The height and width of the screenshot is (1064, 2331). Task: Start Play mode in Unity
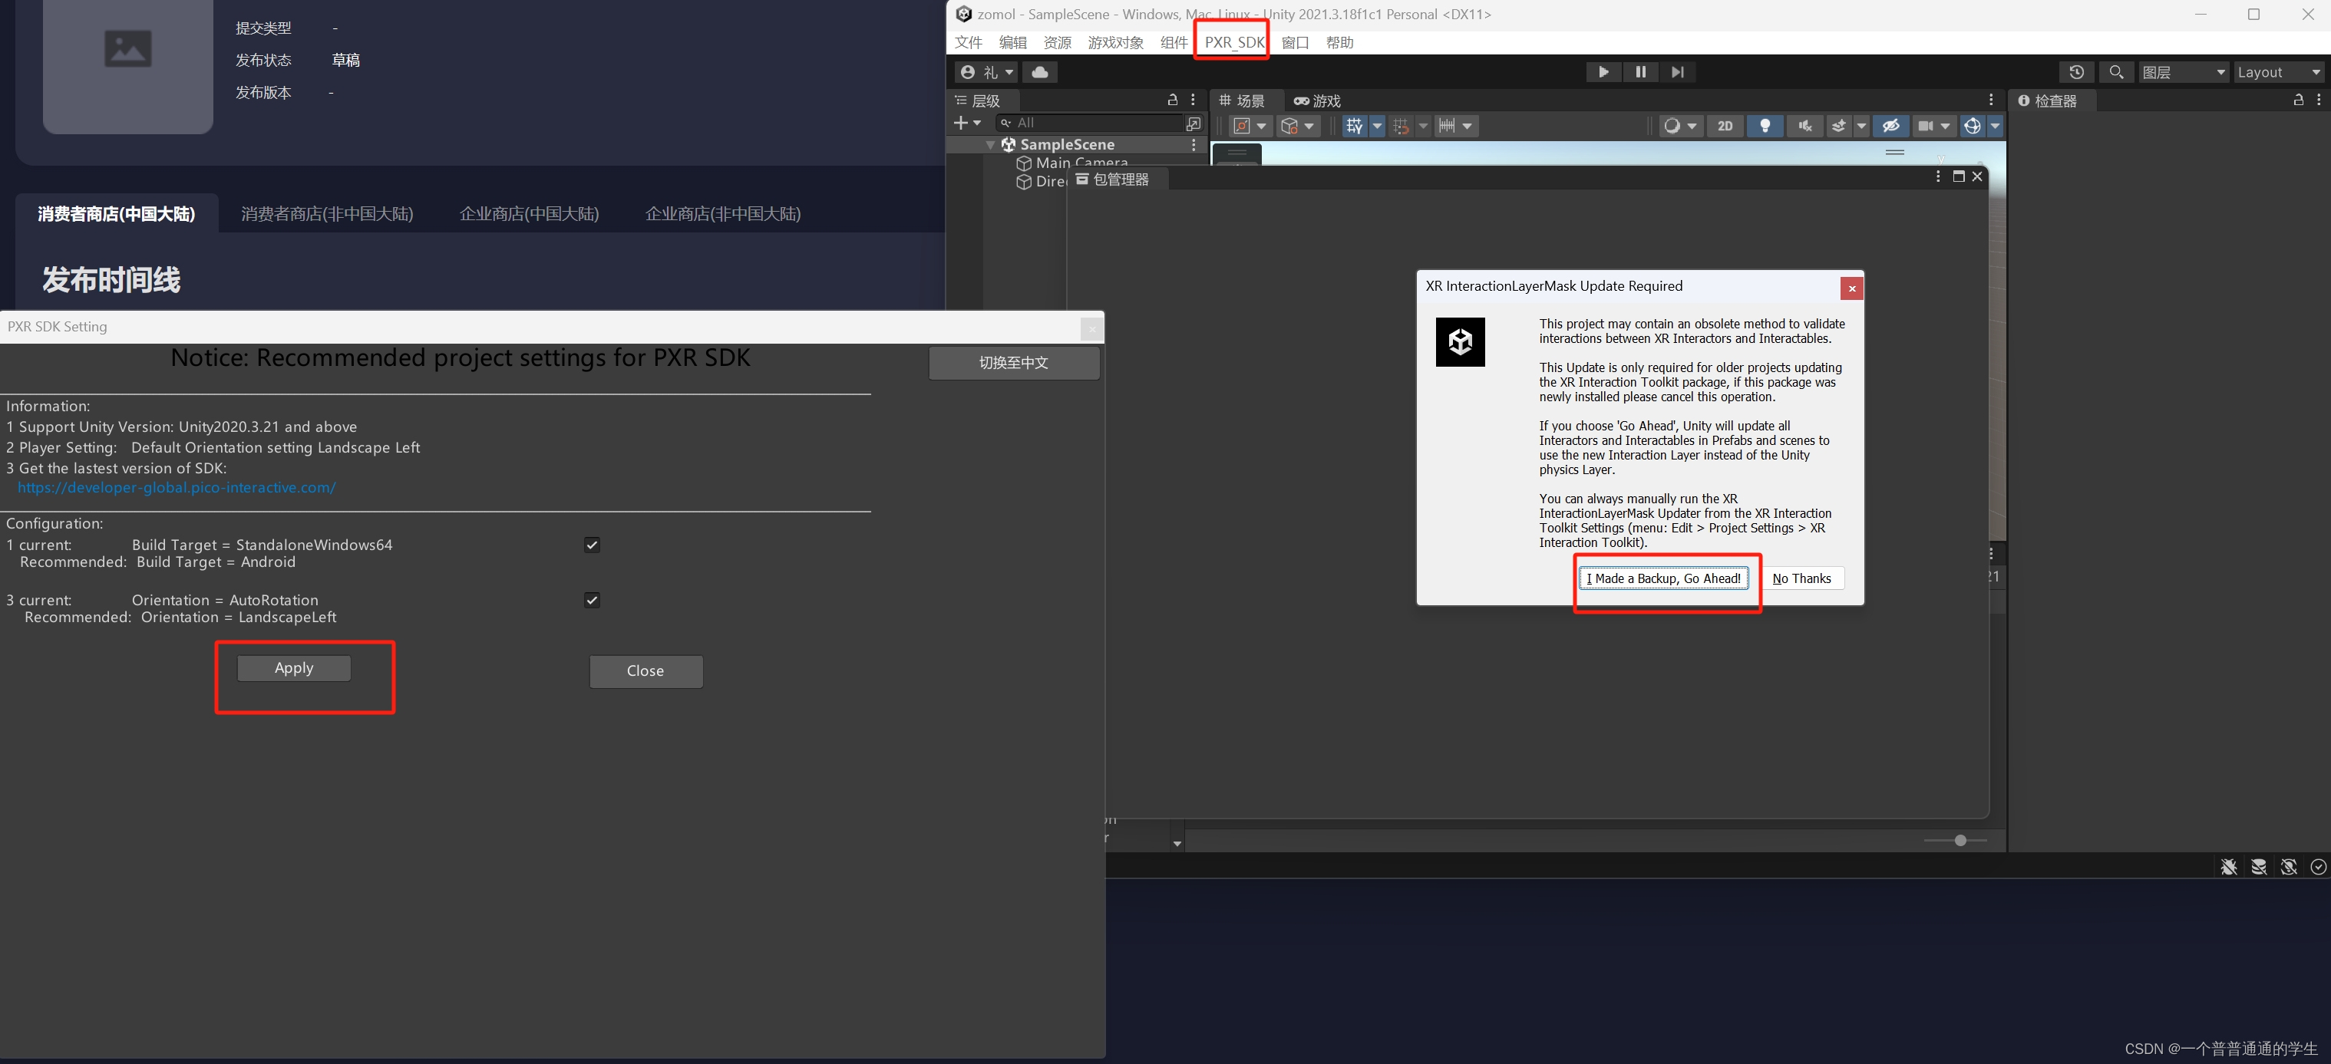[1603, 72]
